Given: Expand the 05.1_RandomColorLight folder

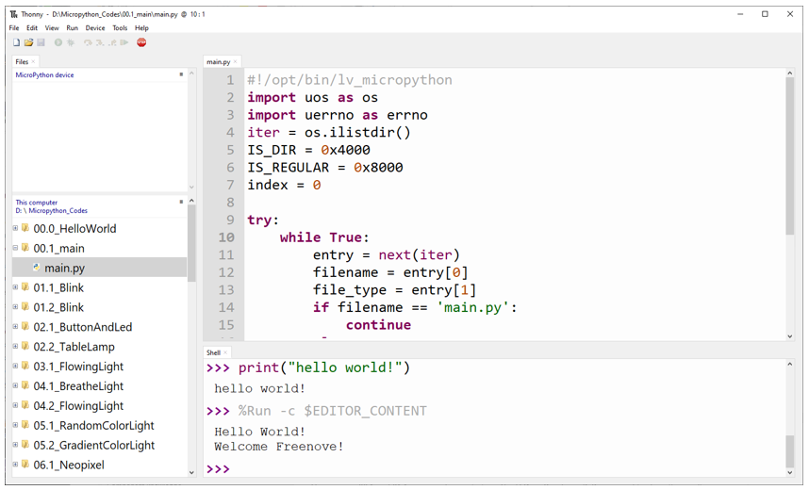Looking at the screenshot, I should [15, 425].
